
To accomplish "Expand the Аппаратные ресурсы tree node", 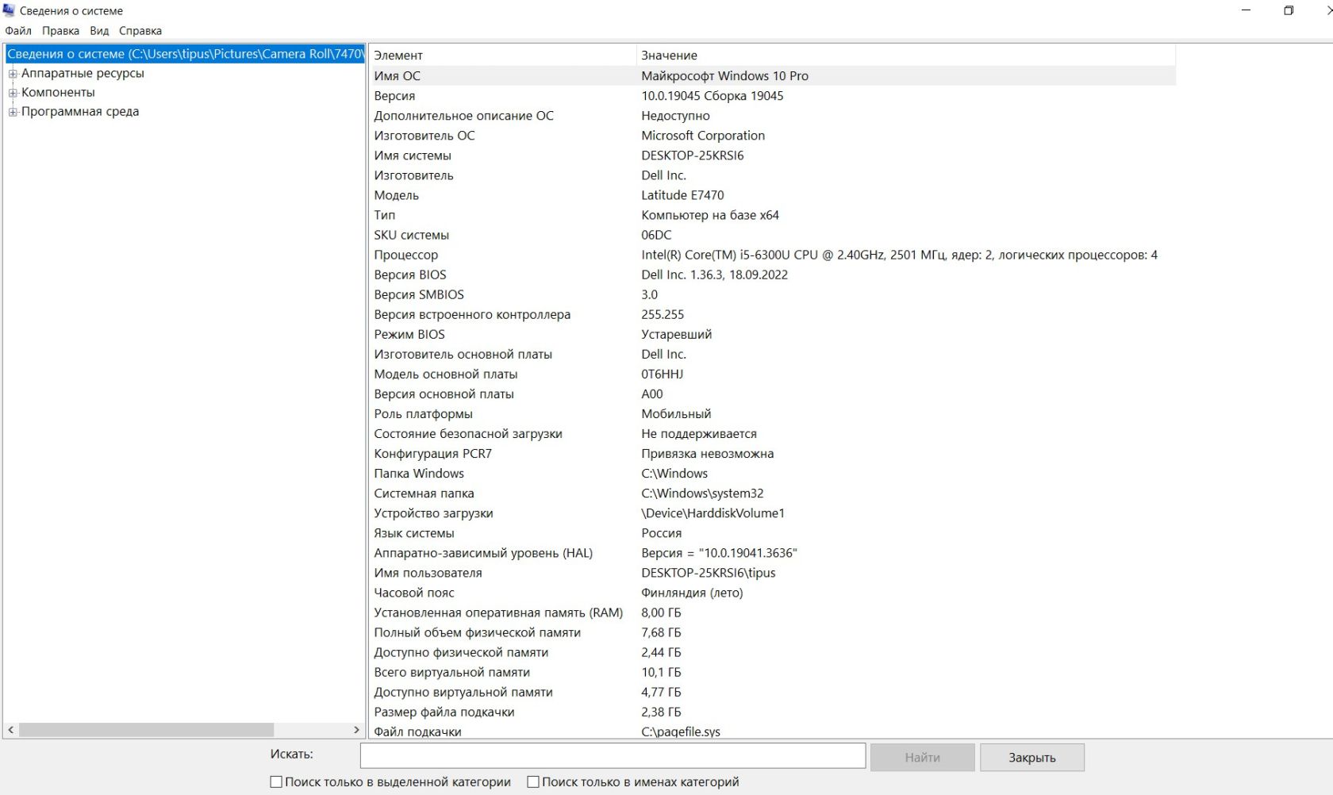I will [x=13, y=74].
